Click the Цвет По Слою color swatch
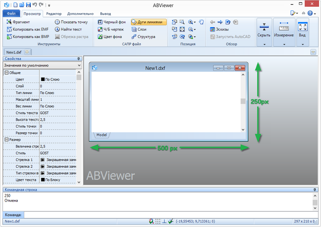321x227 pixels. click(43, 80)
